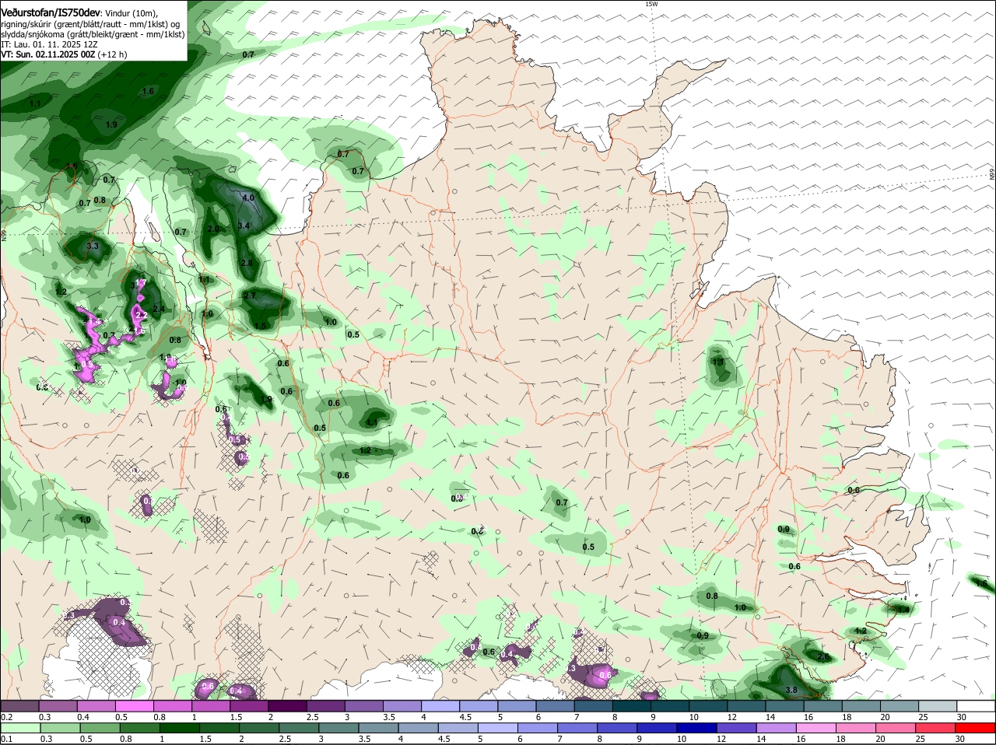The width and height of the screenshot is (996, 745).
Task: Click the 15W longitude label
Action: click(651, 4)
